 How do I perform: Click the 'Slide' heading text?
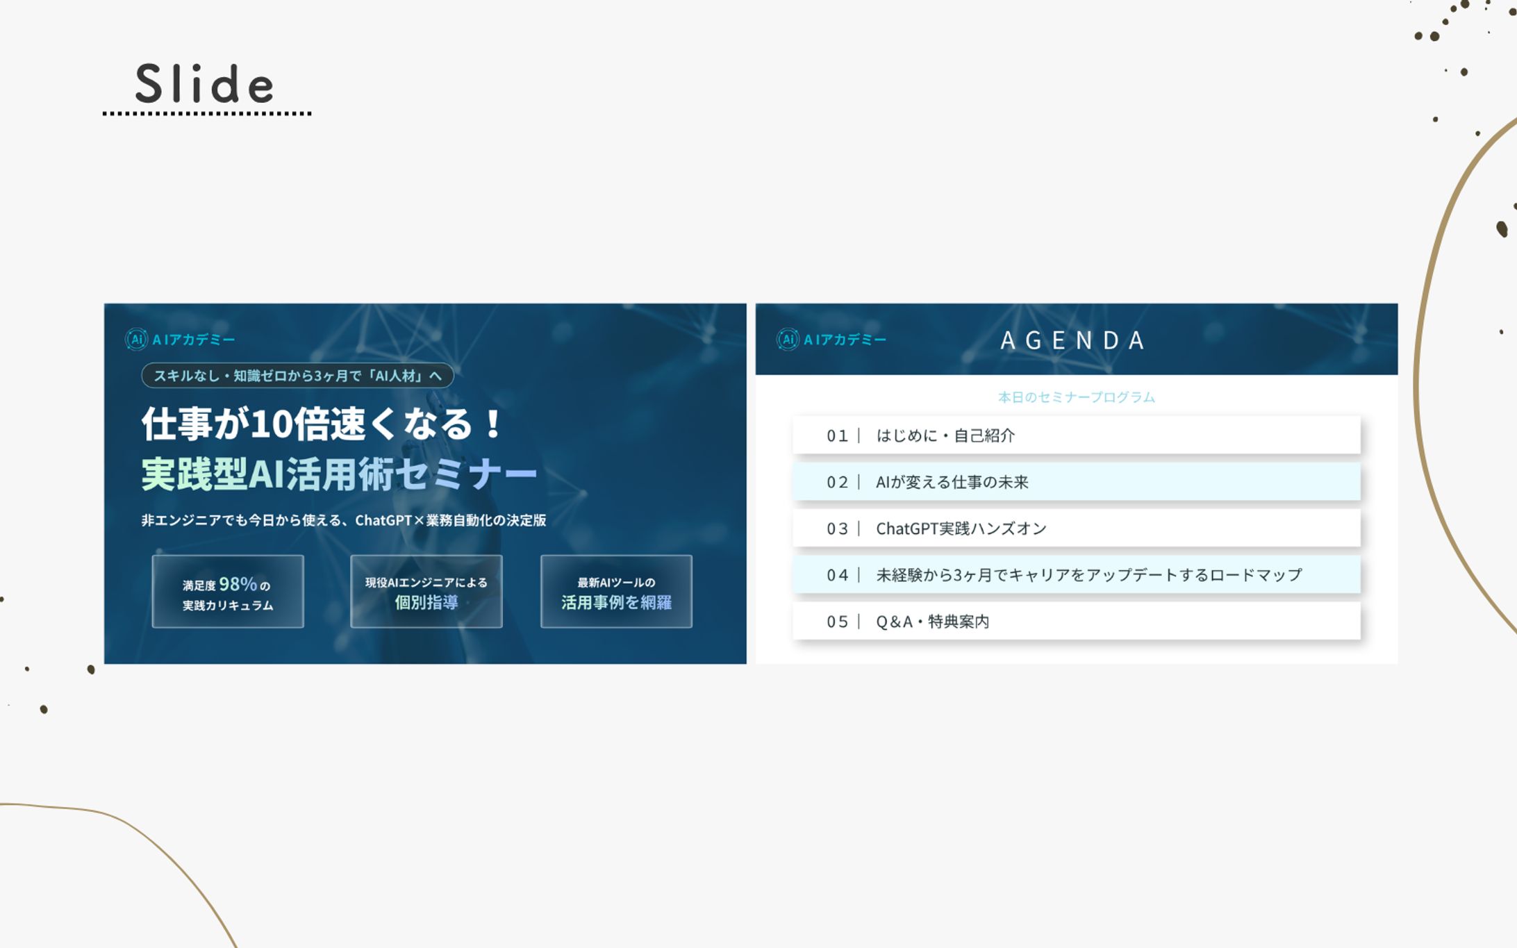pos(205,85)
